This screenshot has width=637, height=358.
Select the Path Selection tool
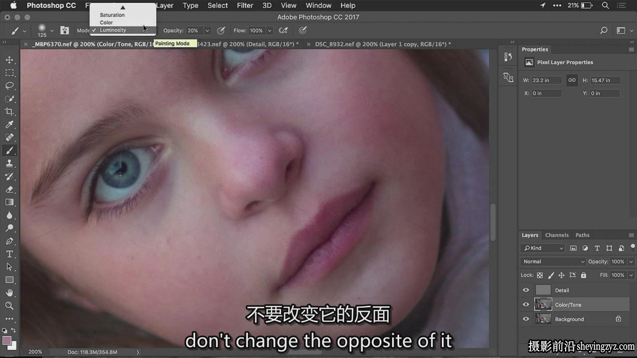(9, 267)
